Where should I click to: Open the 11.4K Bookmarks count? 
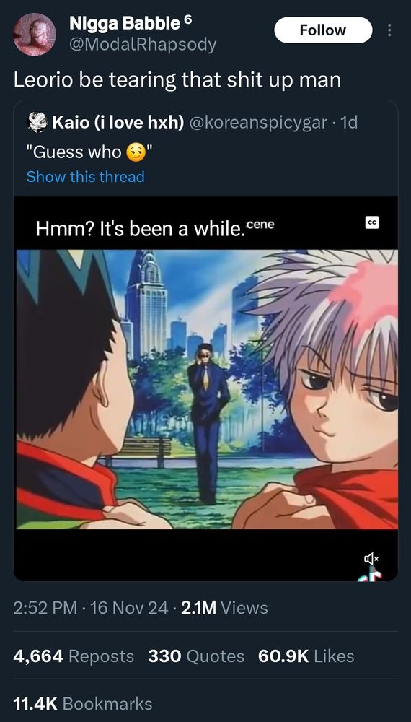tap(83, 703)
